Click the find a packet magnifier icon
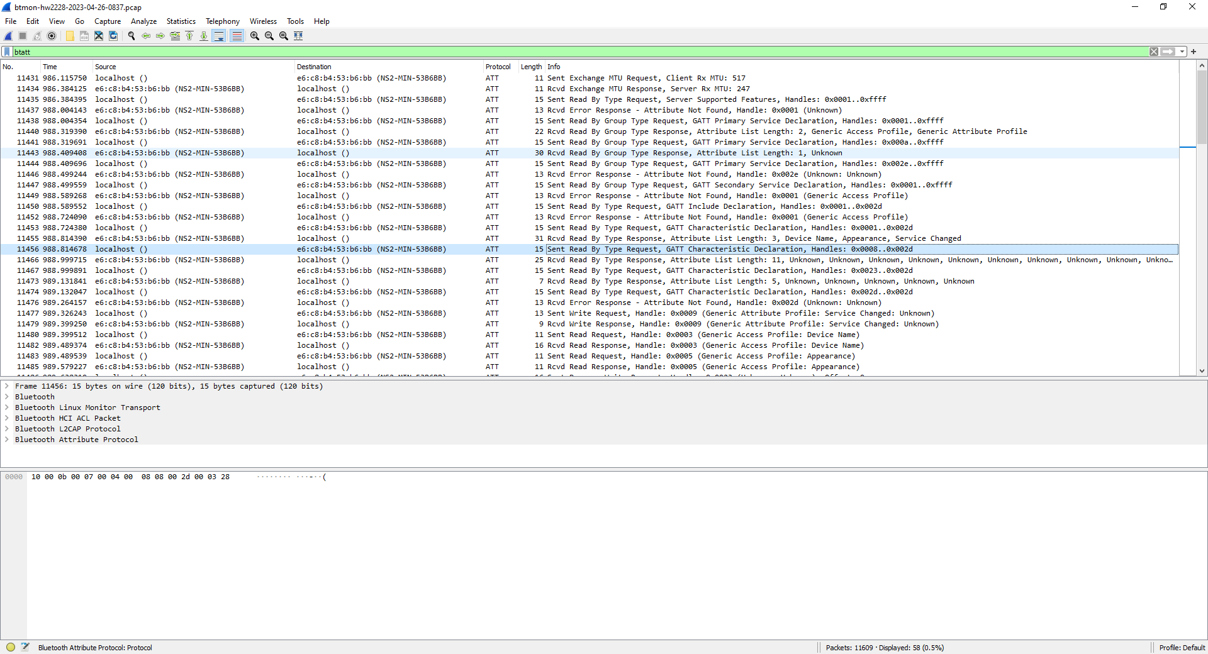This screenshot has width=1208, height=654. (x=131, y=36)
